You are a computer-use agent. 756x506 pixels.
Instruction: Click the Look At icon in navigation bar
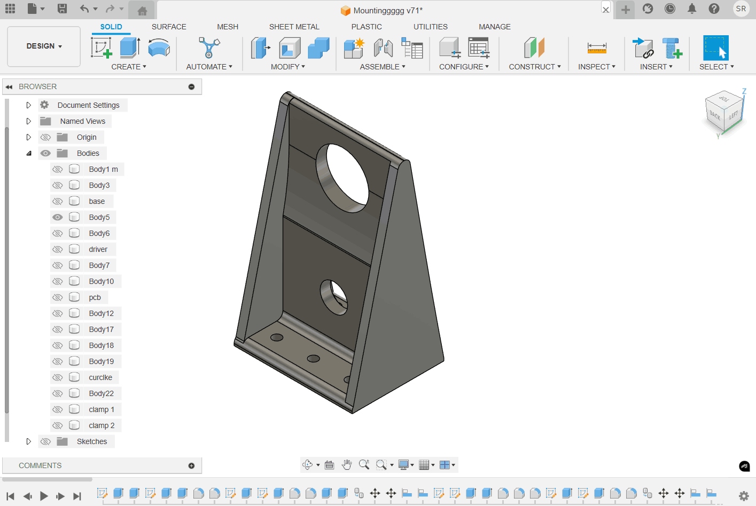330,465
